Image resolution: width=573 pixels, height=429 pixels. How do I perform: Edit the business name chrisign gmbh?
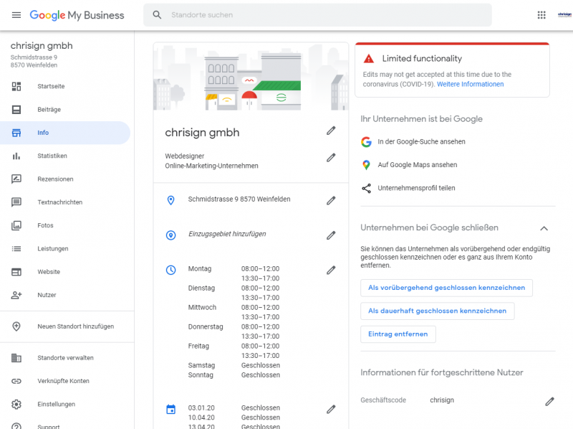click(x=331, y=131)
